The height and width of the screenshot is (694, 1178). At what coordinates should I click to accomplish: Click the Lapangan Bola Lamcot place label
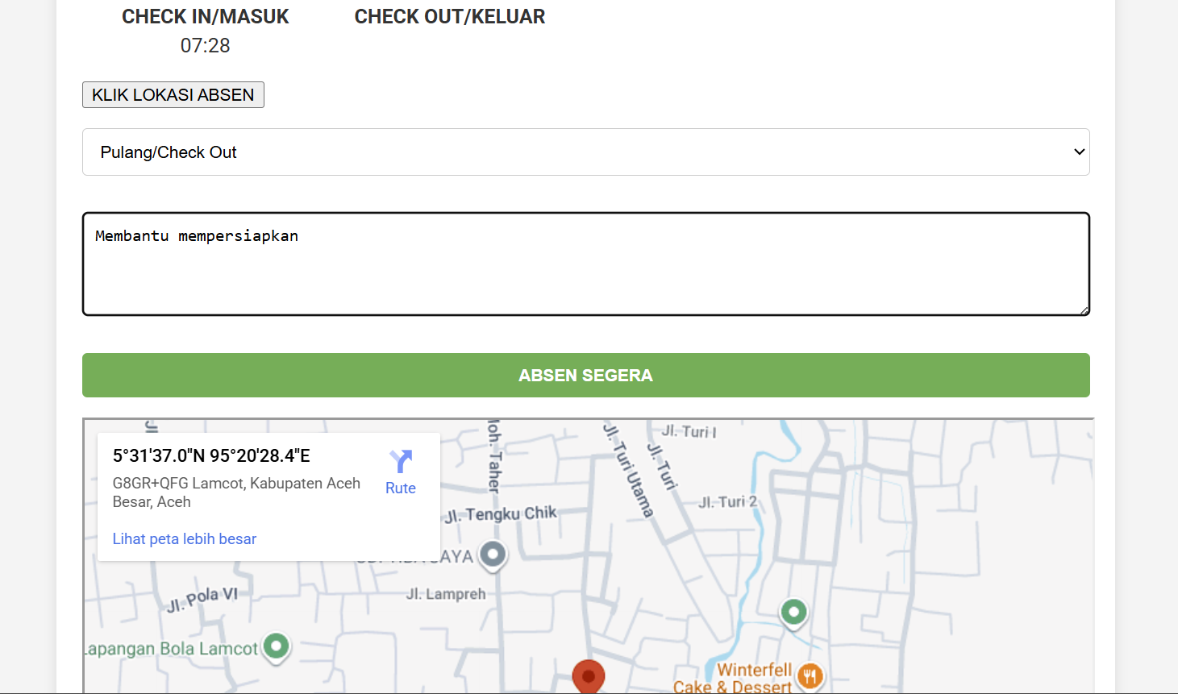[x=172, y=649]
